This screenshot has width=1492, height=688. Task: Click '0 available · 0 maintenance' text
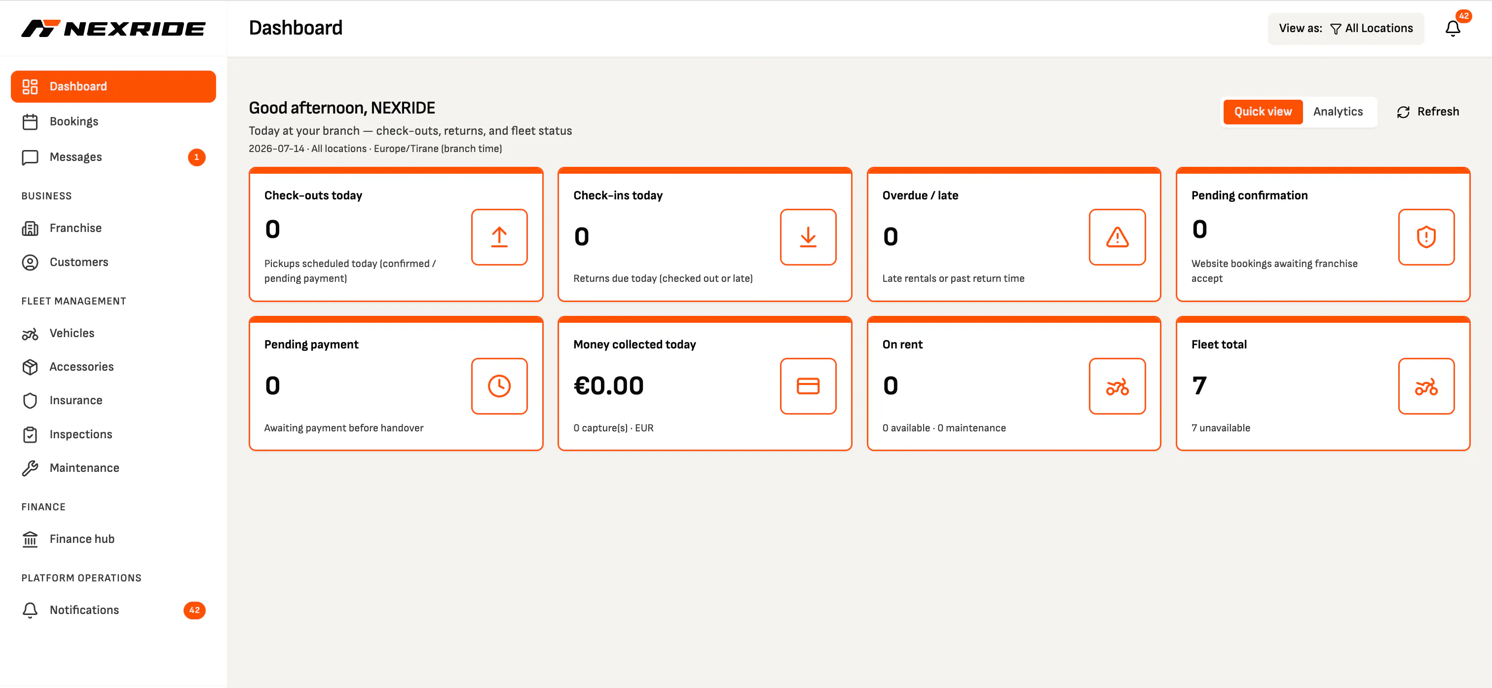pyautogui.click(x=944, y=428)
